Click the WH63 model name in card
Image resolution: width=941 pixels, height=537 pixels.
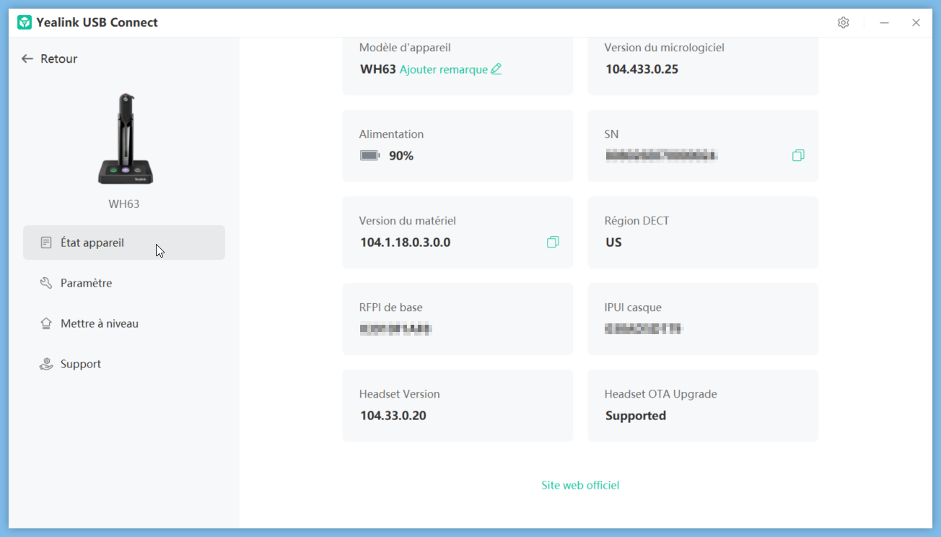(378, 69)
